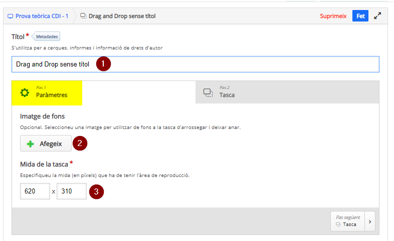Click the Tasca step icon in tab
This screenshot has height=241, width=394.
point(208,92)
